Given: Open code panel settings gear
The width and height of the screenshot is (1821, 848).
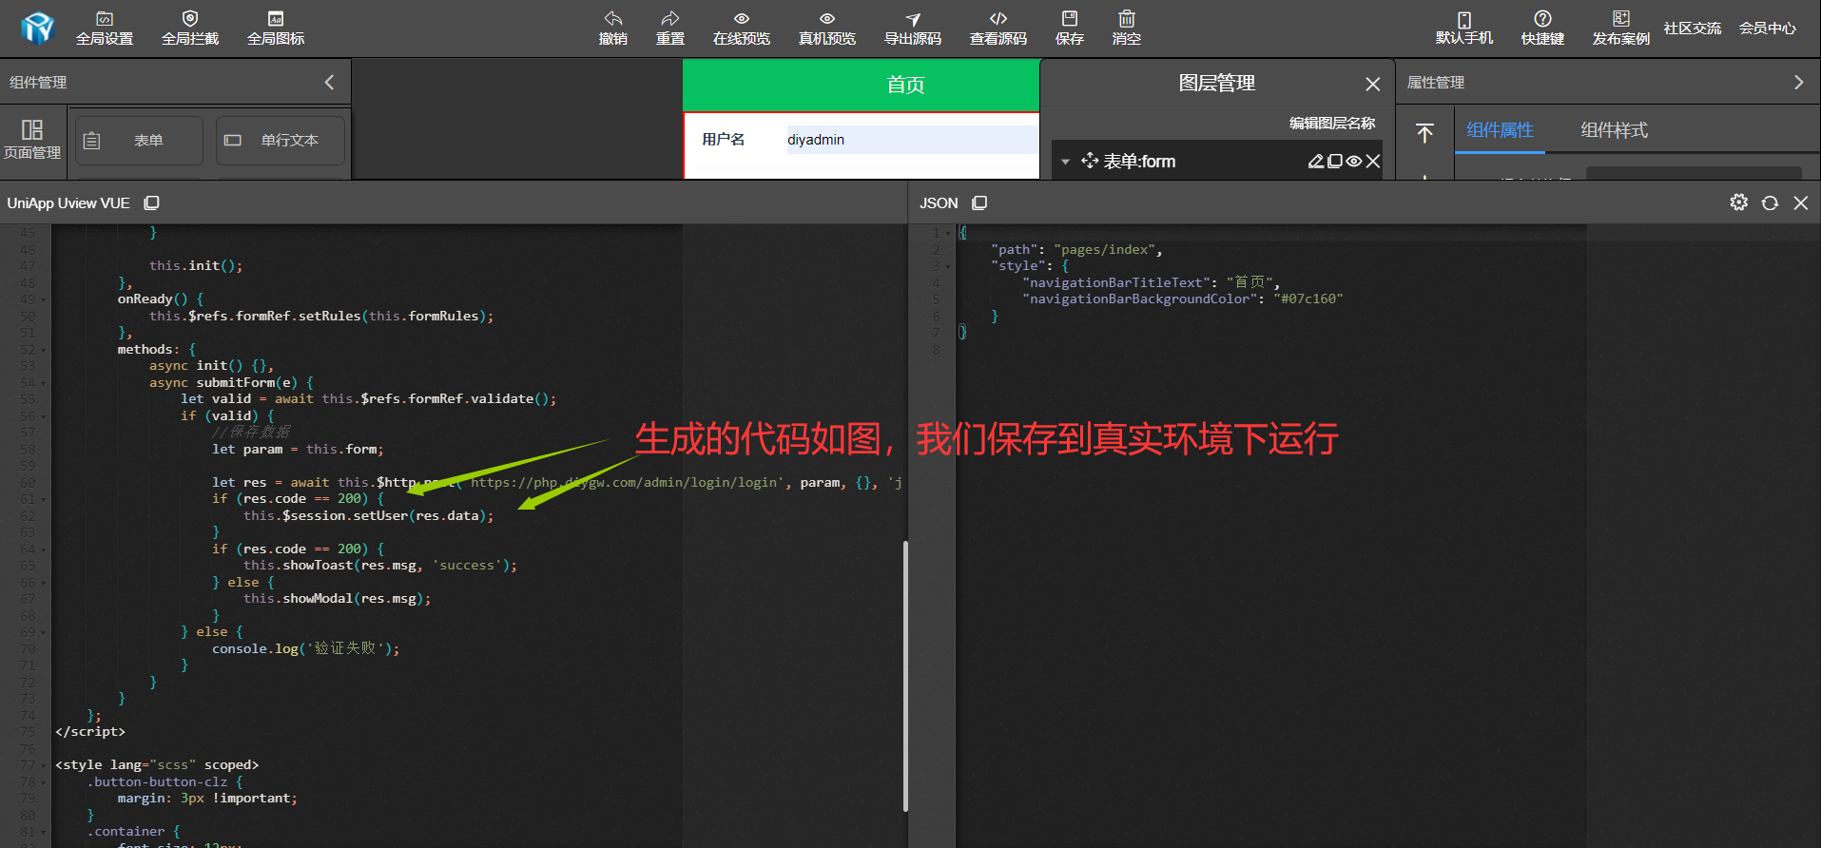Looking at the screenshot, I should 1738,202.
